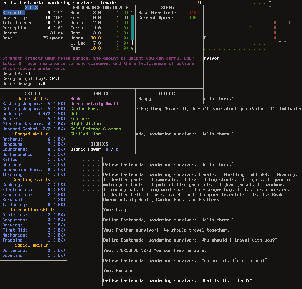Image resolution: width=302 pixels, height=289 pixels.
Task: Select the Mouth encumbrance row
Action: click(99, 23)
